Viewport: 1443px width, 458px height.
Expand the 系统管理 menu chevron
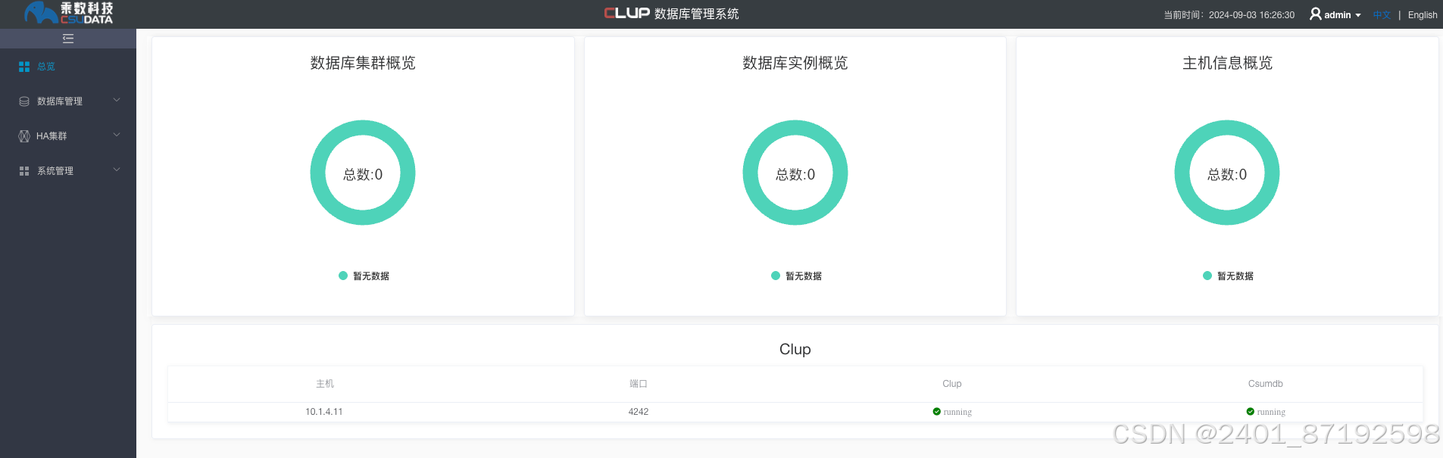[117, 170]
